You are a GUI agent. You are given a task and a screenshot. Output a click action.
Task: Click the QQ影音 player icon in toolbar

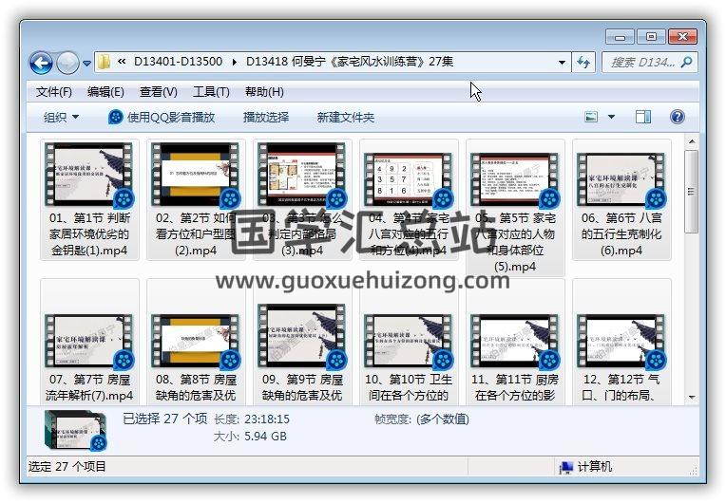pos(116,117)
